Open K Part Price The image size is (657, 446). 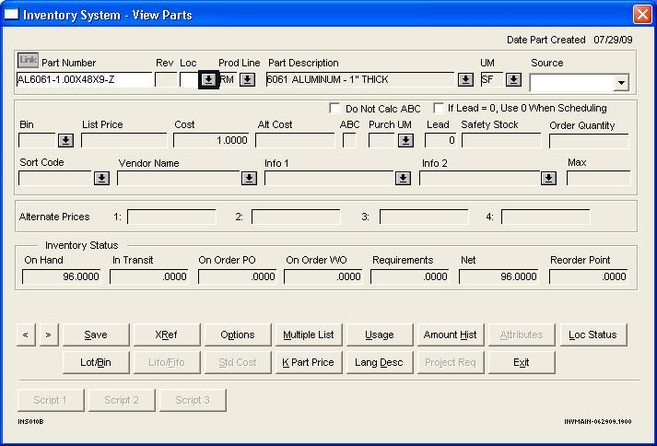pos(309,362)
